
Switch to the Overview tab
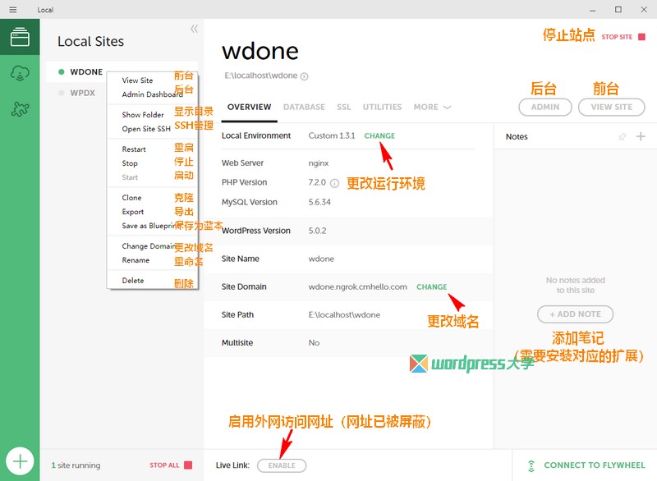[x=250, y=108]
